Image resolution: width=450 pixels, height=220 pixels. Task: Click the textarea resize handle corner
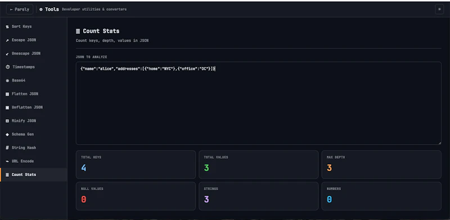click(439, 142)
